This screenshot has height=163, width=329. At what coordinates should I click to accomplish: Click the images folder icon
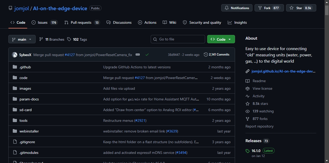15,88
